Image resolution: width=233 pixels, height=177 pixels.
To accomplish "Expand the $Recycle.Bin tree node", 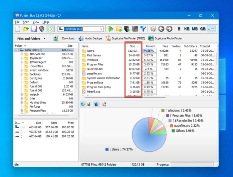I will (22, 54).
